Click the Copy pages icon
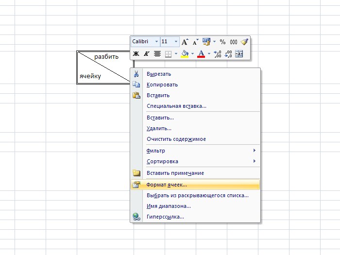The height and width of the screenshot is (255, 340). (136, 85)
